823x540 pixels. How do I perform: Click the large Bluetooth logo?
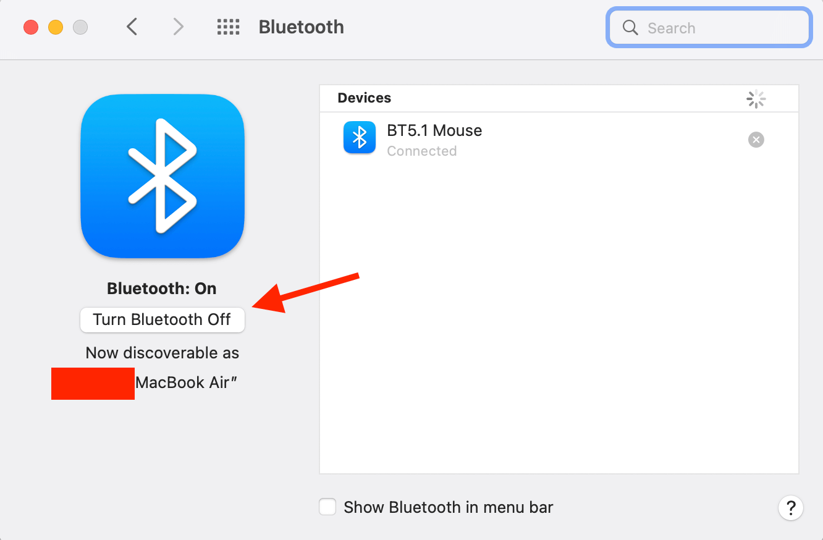pos(162,176)
